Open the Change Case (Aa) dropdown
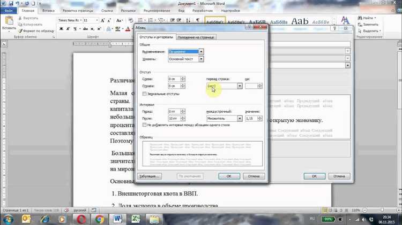 [120, 20]
